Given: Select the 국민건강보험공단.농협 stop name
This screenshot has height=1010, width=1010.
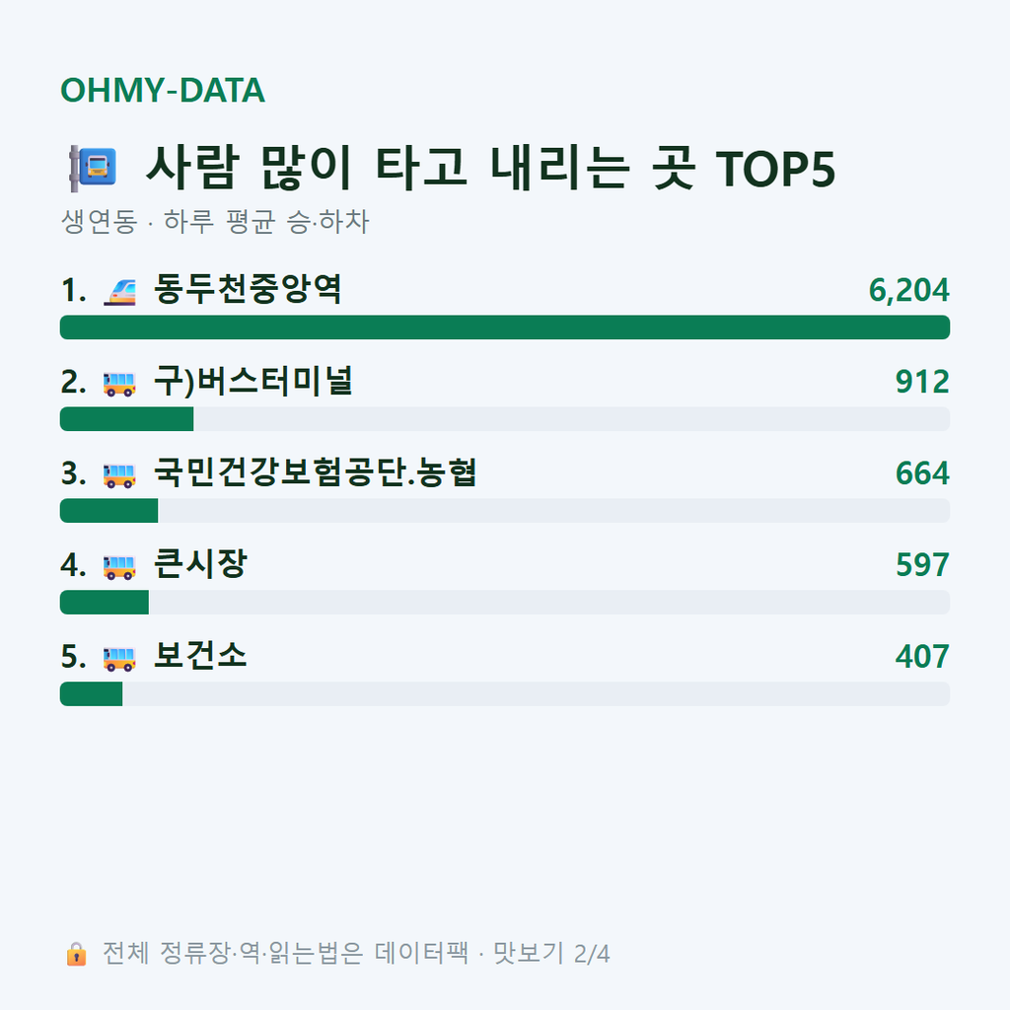Looking at the screenshot, I should click(x=315, y=472).
